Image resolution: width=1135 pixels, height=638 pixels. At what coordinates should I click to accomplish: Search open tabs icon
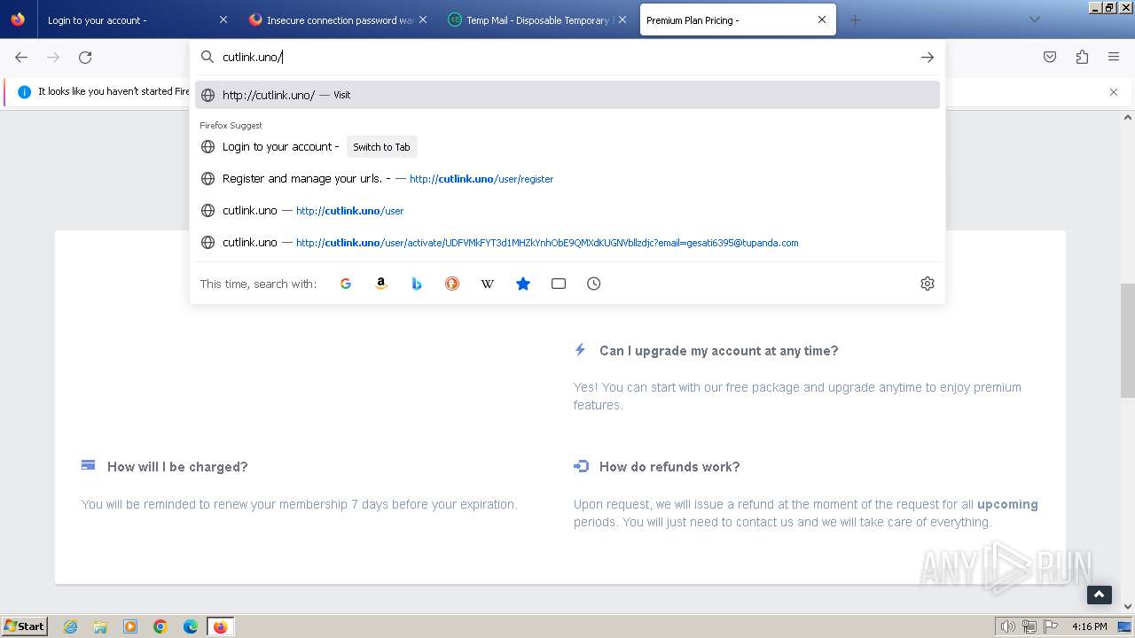tap(559, 284)
